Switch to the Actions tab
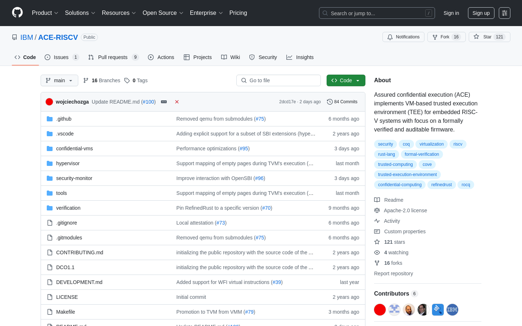Viewport: 522px width, 326px height. point(161,57)
